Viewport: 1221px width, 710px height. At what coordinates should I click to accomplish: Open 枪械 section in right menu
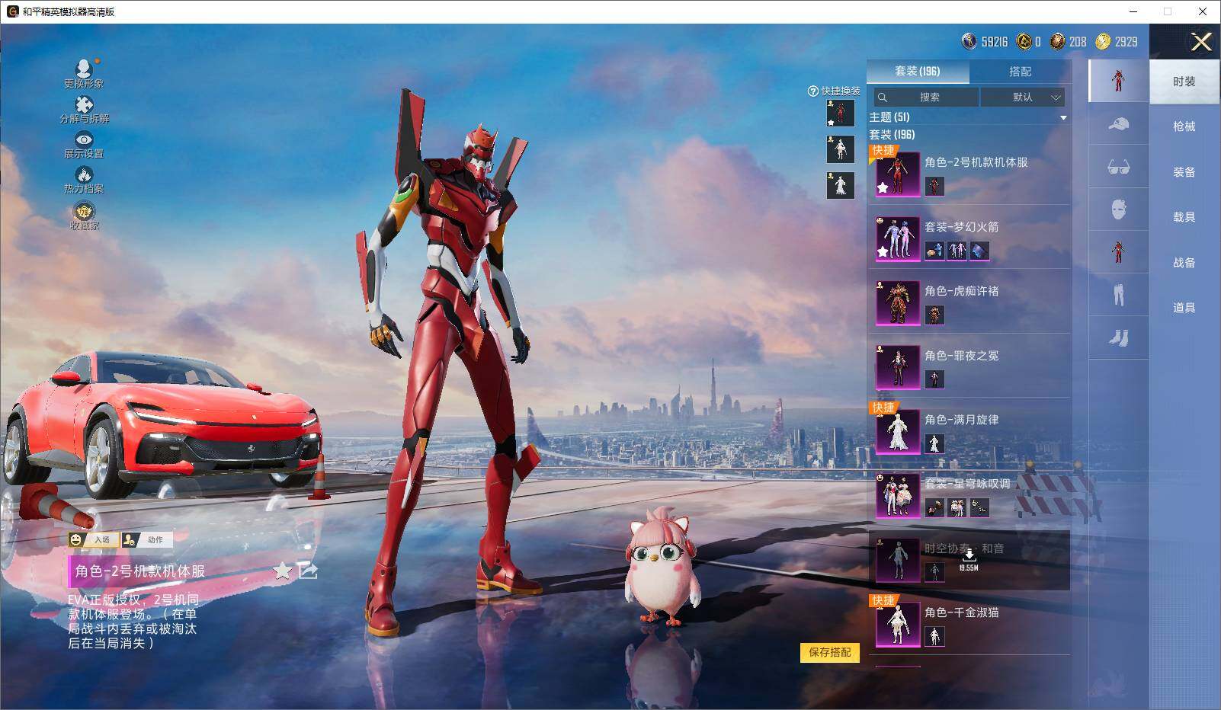[x=1184, y=126]
